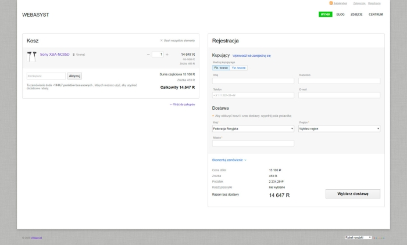Image resolution: width=407 pixels, height=245 pixels.
Task: Click the coupon code input field
Action: click(x=46, y=76)
